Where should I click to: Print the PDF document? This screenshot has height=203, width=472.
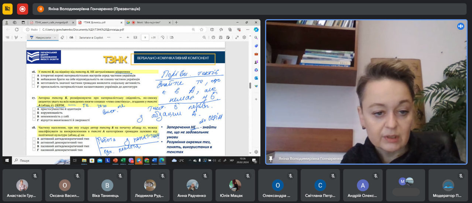pyautogui.click(x=212, y=37)
